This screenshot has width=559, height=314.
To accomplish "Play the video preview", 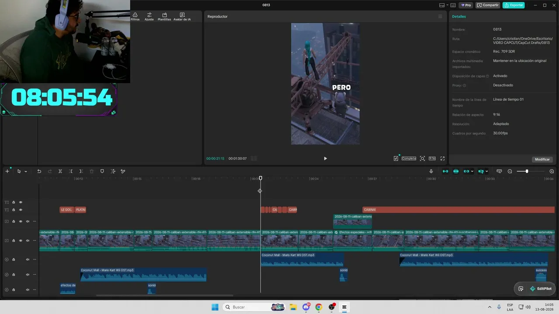I will pyautogui.click(x=325, y=158).
